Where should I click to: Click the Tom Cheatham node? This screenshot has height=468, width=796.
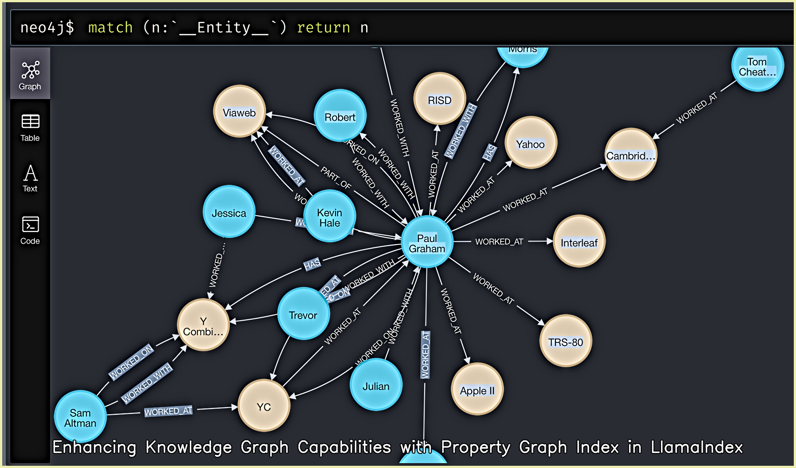point(757,66)
